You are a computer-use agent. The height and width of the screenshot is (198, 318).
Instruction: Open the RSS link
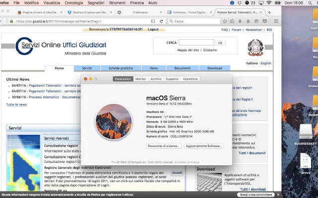click(269, 30)
